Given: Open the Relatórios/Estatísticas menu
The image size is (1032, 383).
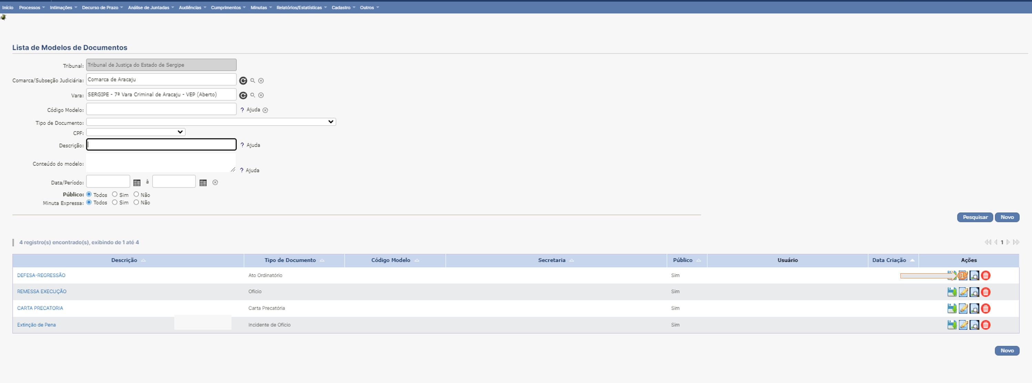Looking at the screenshot, I should click(x=301, y=8).
